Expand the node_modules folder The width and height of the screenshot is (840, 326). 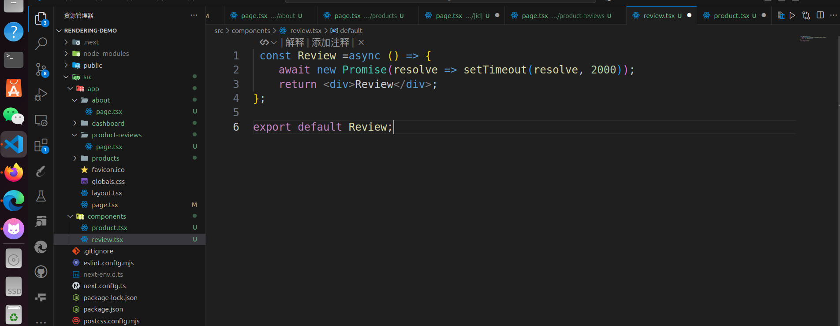(x=66, y=54)
